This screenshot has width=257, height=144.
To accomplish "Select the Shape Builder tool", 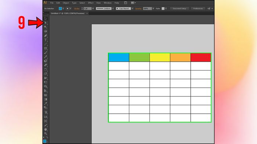I will click(x=46, y=87).
